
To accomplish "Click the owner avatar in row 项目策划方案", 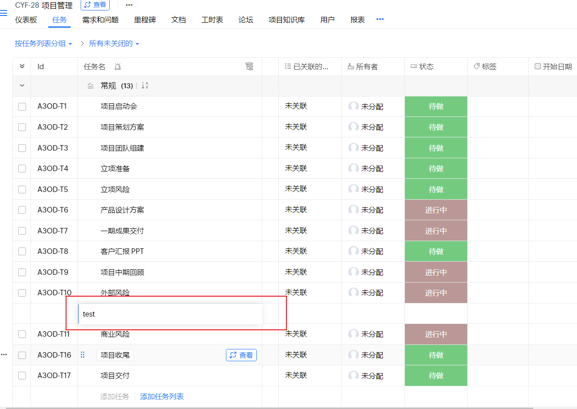I will [x=353, y=127].
